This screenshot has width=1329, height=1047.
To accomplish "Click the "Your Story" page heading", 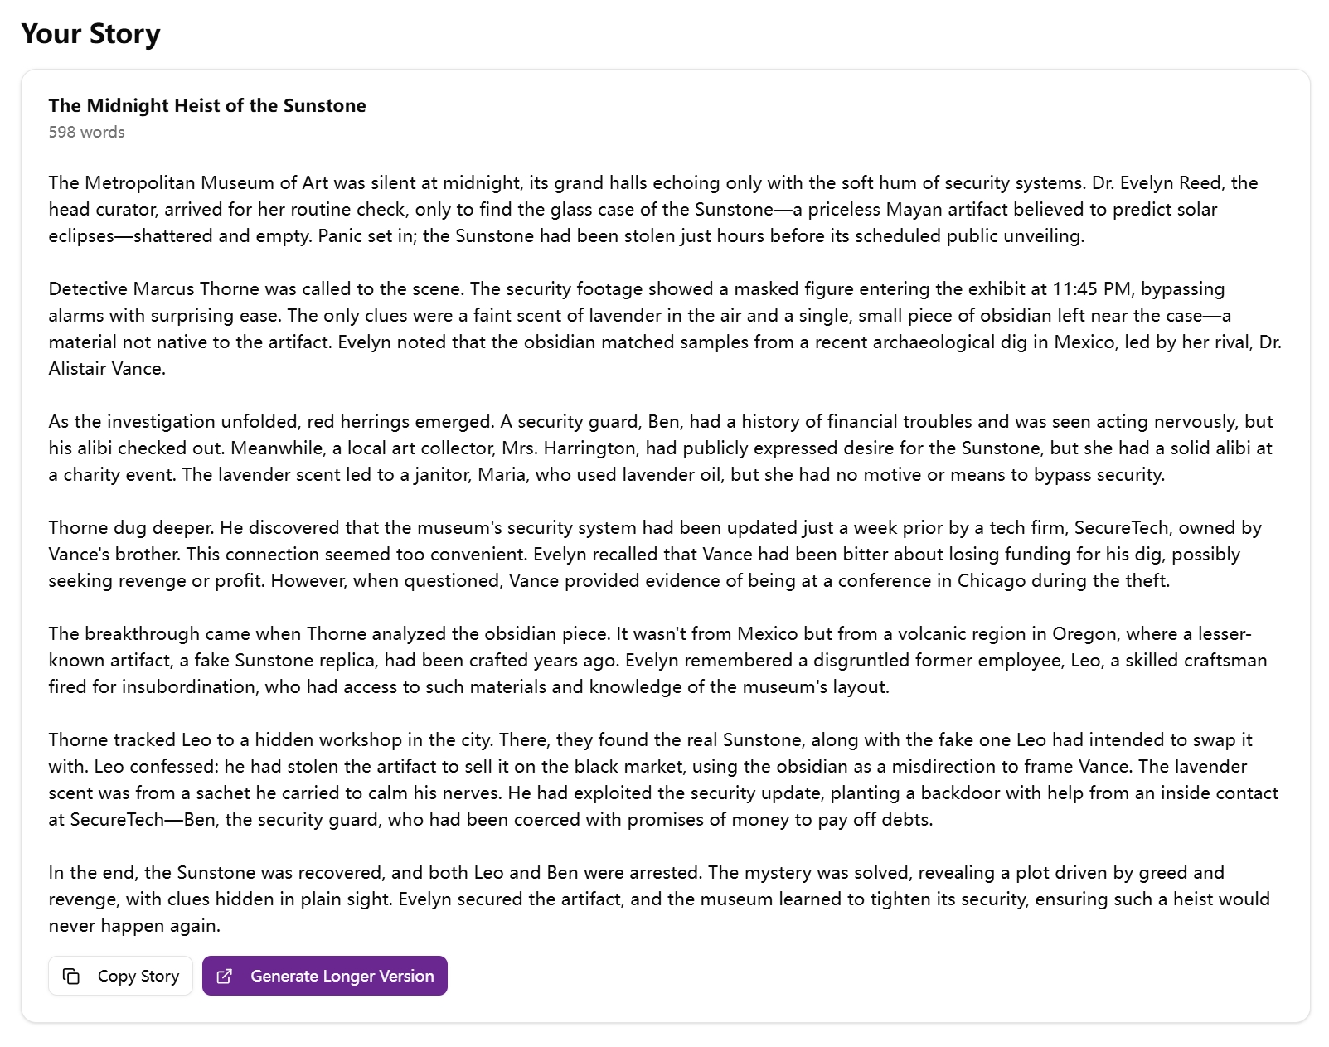I will coord(90,34).
